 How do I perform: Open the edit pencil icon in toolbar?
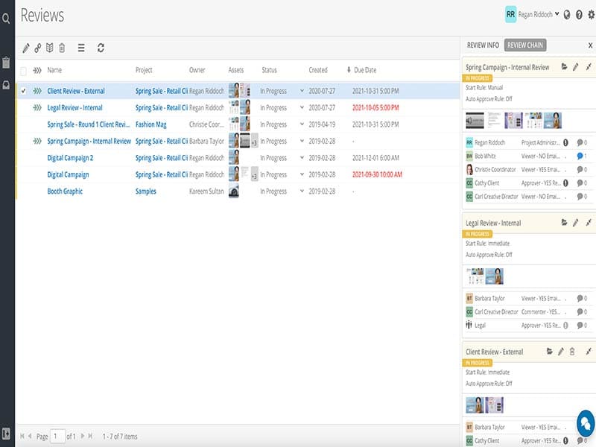26,47
